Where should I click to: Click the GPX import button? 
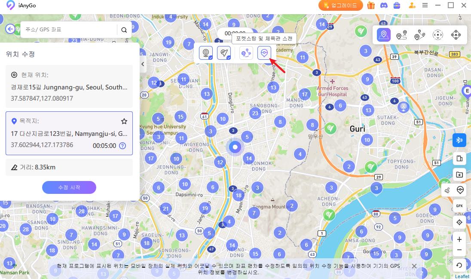(x=459, y=206)
